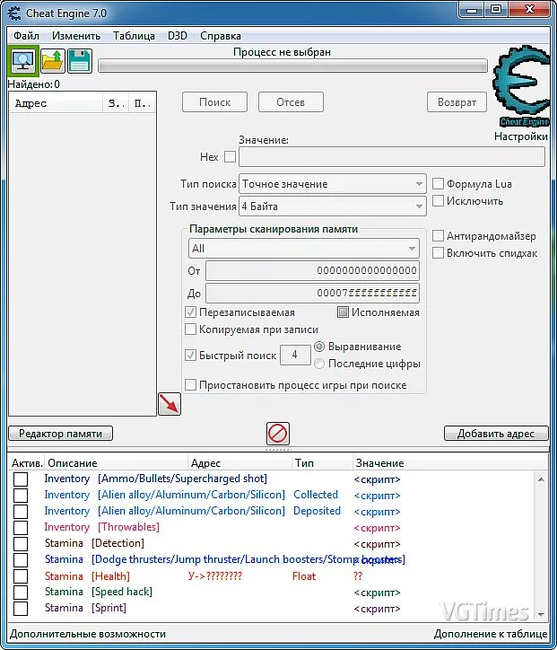Click the address table scroll down arrow

[x=541, y=614]
